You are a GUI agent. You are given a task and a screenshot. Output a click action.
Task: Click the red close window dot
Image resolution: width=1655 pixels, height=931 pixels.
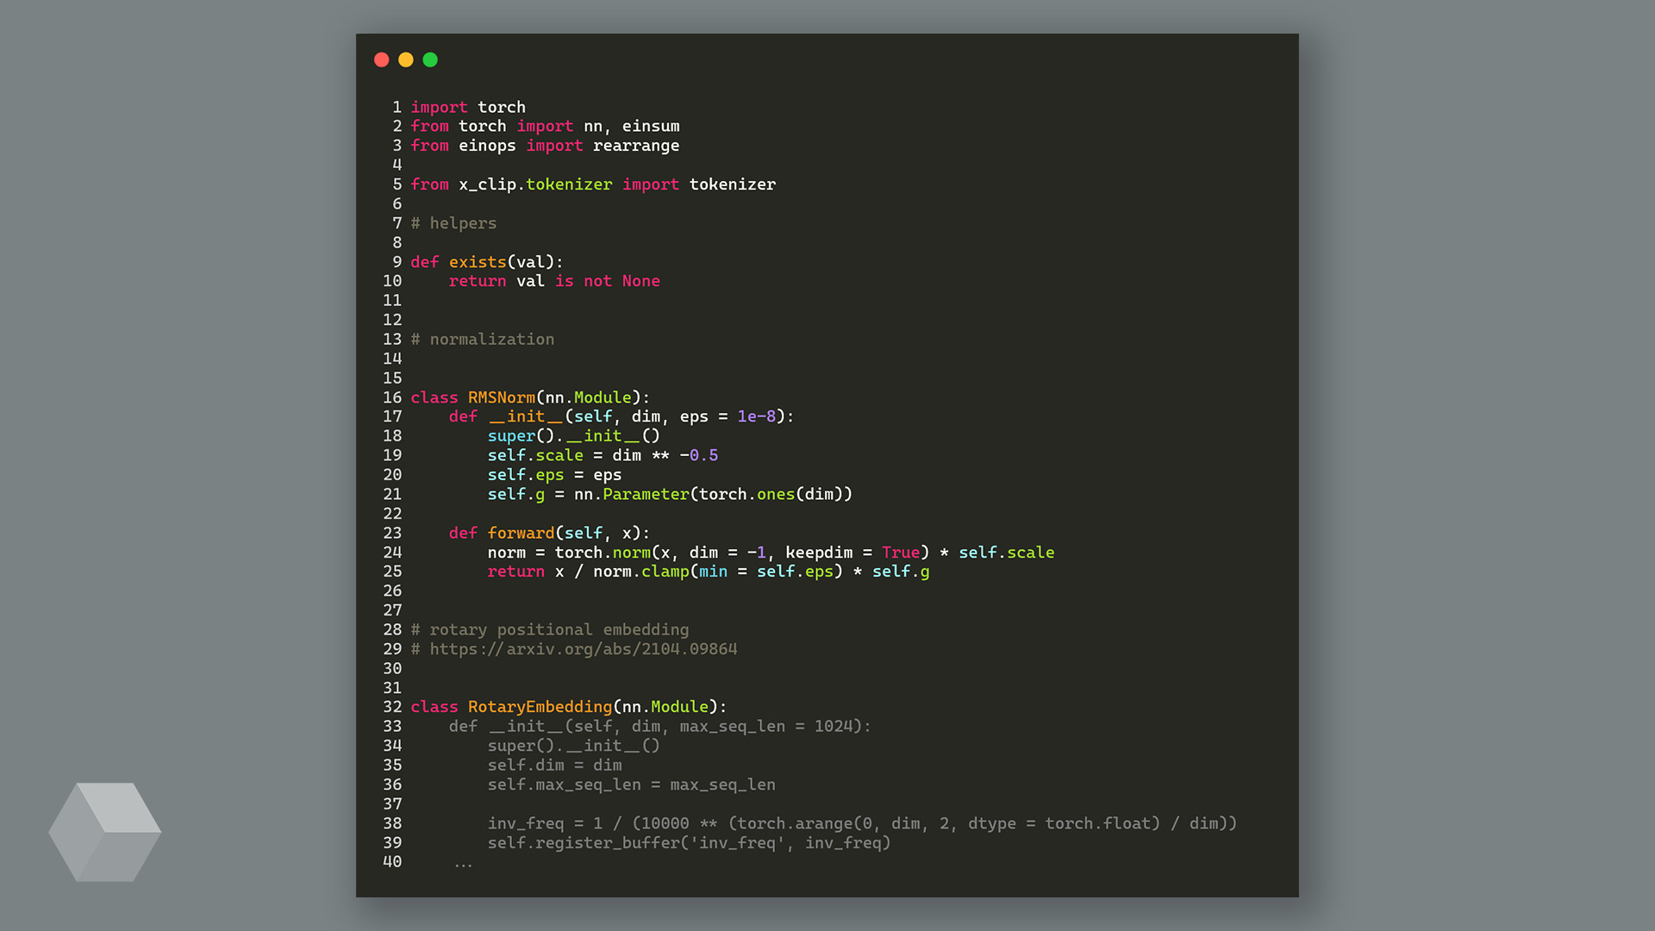pos(382,59)
